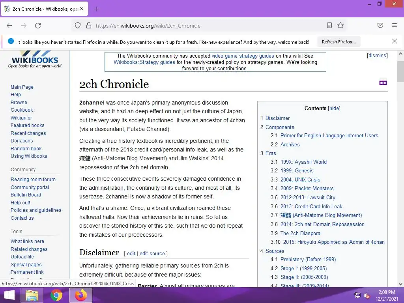Open Policies and guidelines link
The height and width of the screenshot is (303, 404).
36,210
